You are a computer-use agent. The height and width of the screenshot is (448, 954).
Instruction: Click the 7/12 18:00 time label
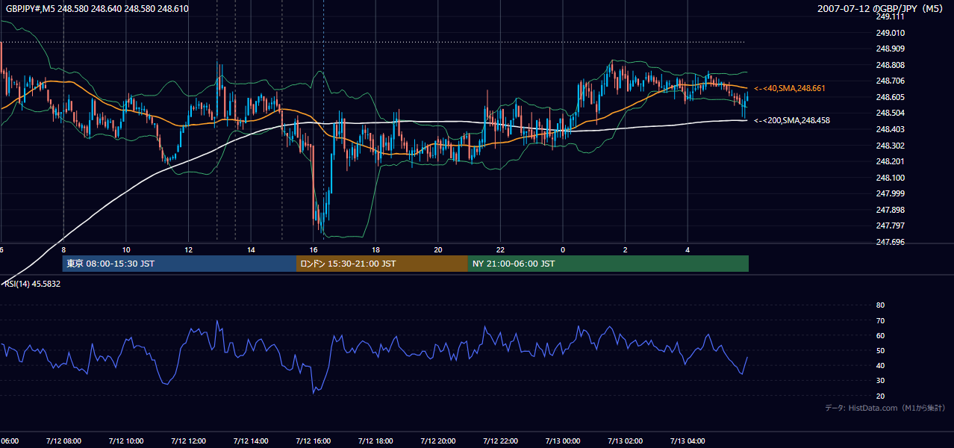coord(375,441)
